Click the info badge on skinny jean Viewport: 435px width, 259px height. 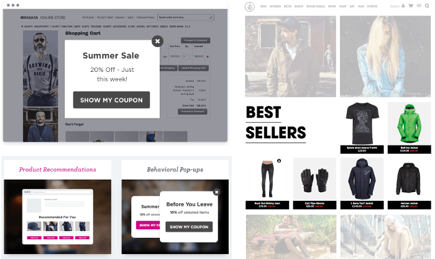coord(279,160)
